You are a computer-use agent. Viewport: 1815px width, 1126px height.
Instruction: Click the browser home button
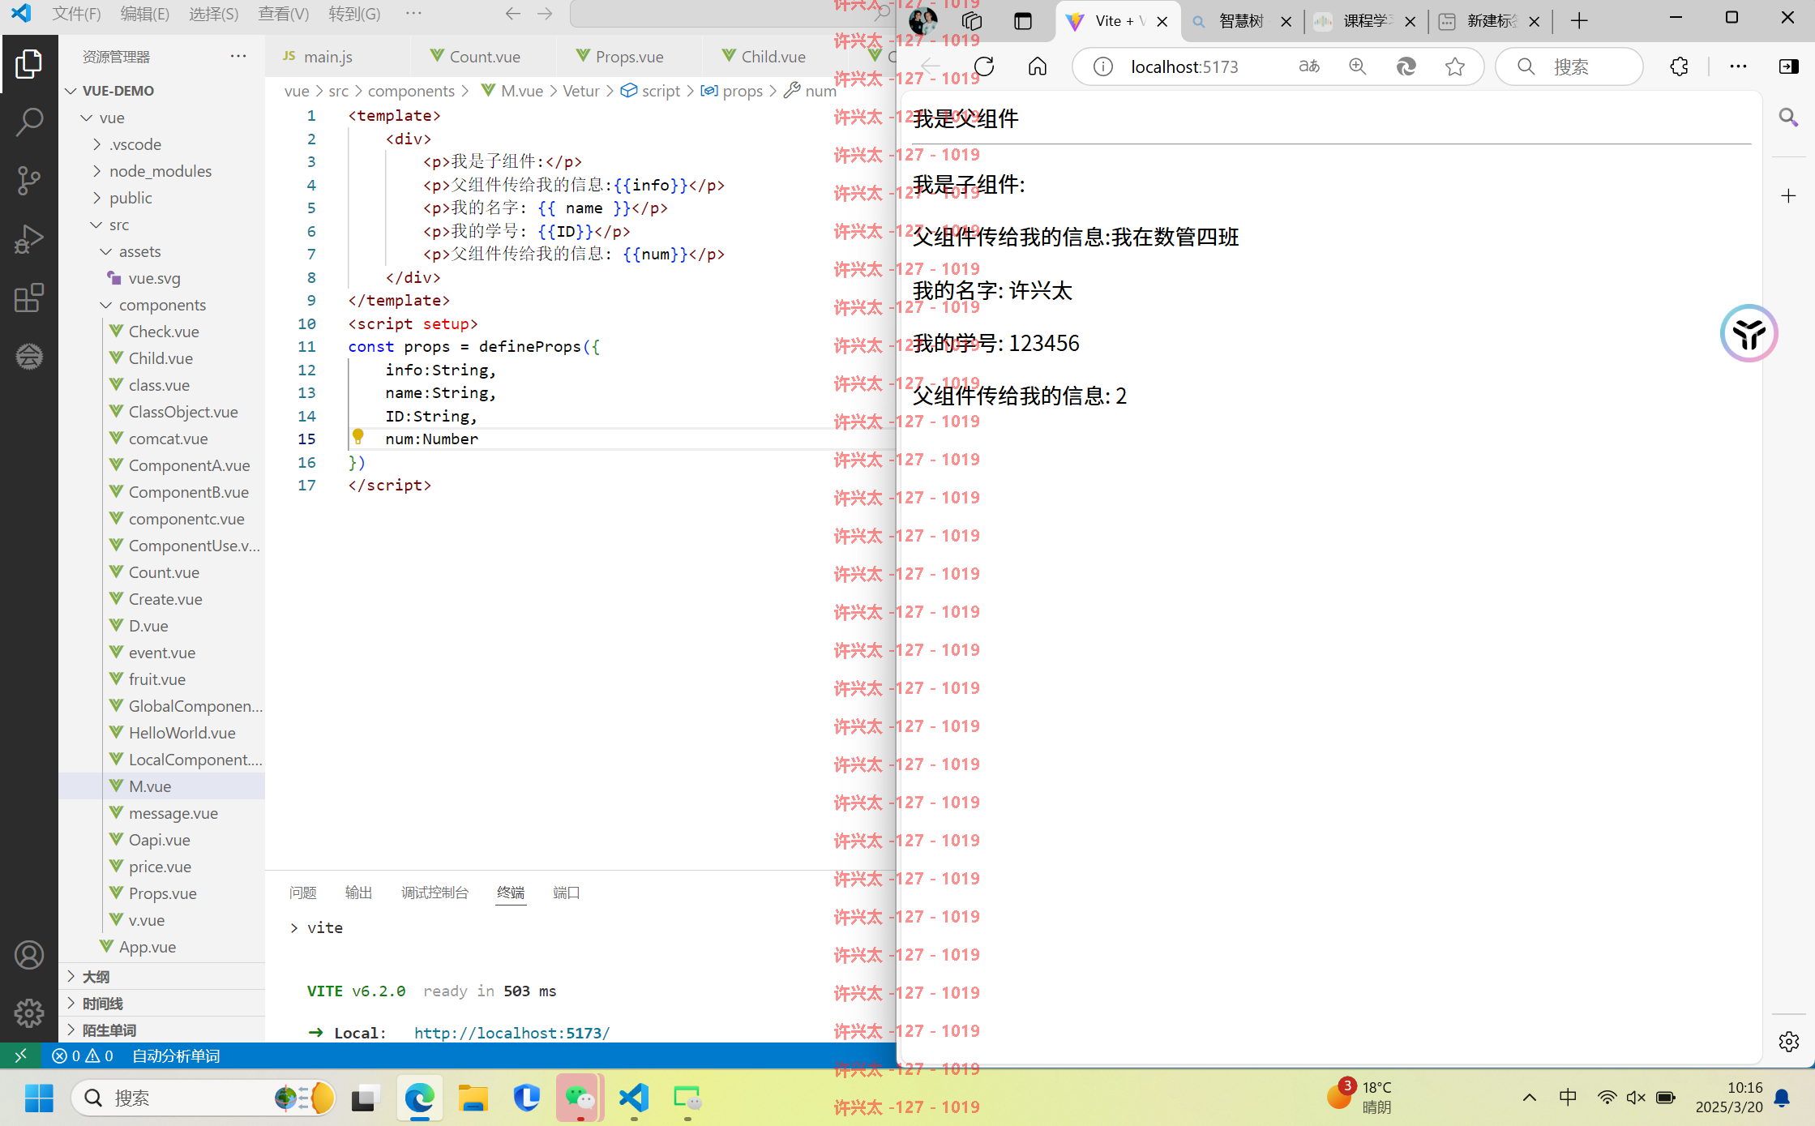pyautogui.click(x=1038, y=66)
